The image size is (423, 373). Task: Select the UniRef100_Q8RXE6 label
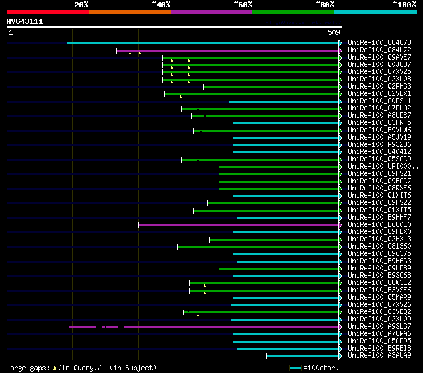point(379,188)
